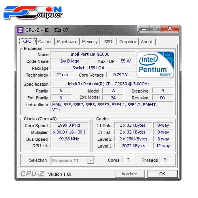198x198 pixels.
Task: Click the Core Voltage value 0.792 V
Action: pyautogui.click(x=120, y=75)
